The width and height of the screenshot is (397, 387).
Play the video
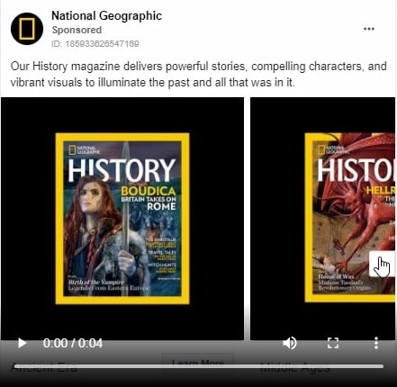(22, 343)
